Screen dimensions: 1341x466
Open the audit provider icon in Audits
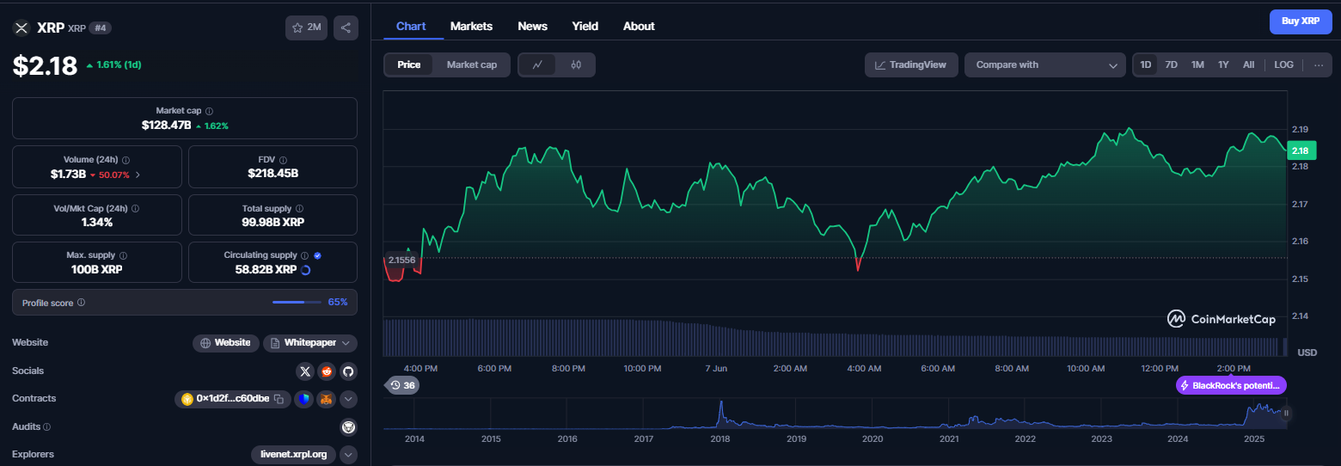[x=348, y=426]
